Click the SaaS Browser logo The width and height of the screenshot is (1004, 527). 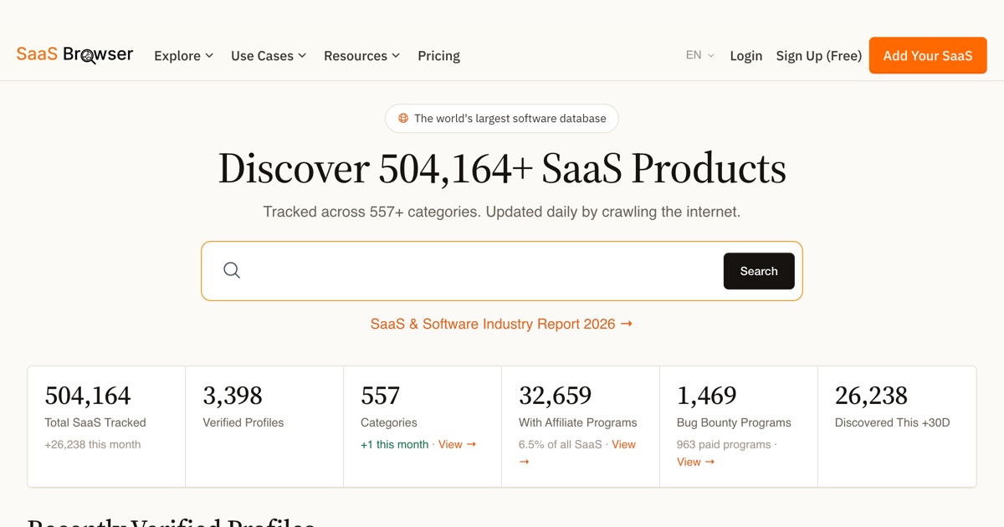tap(74, 55)
